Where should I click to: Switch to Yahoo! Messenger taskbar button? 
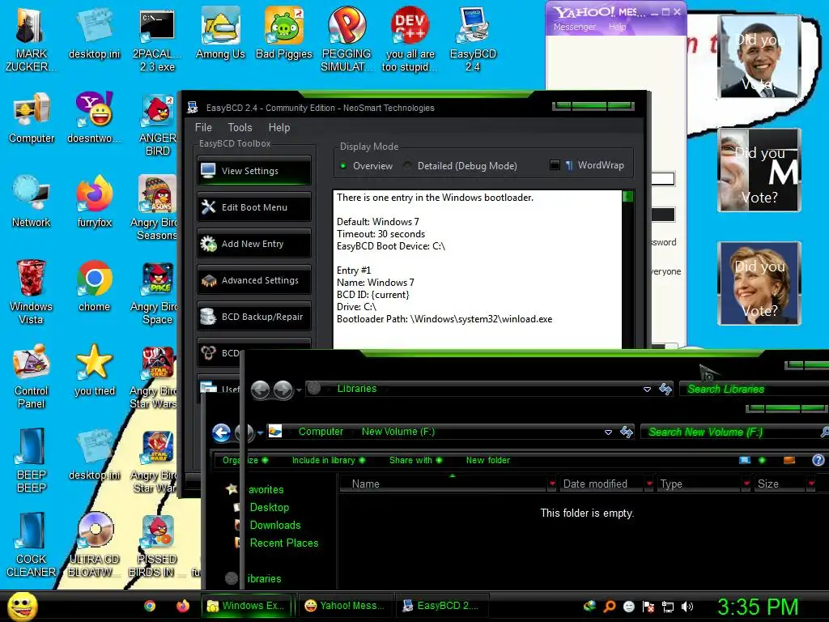point(346,606)
